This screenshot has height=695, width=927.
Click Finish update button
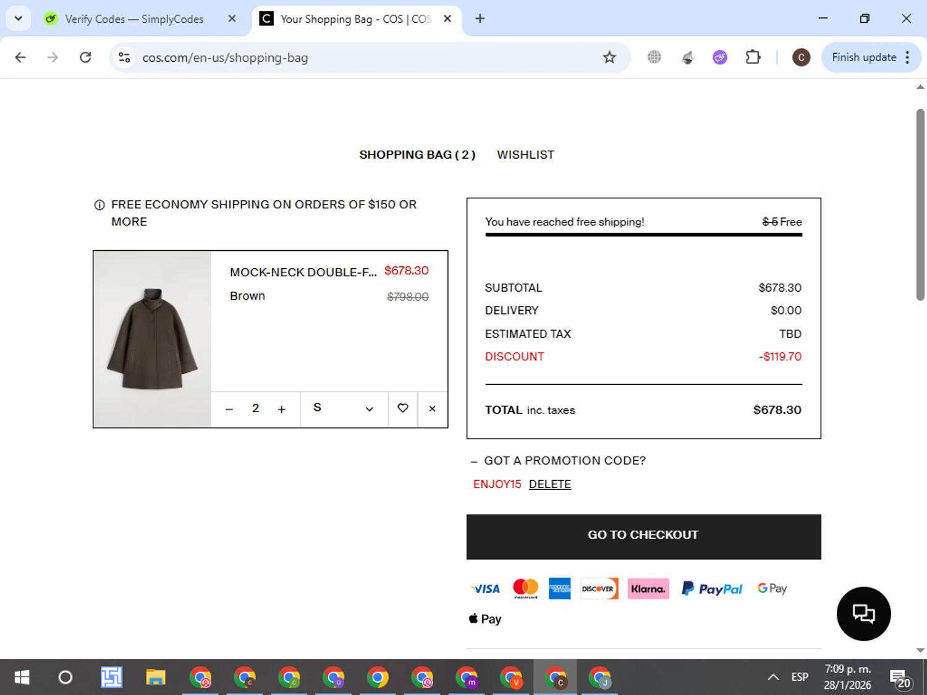tap(864, 57)
